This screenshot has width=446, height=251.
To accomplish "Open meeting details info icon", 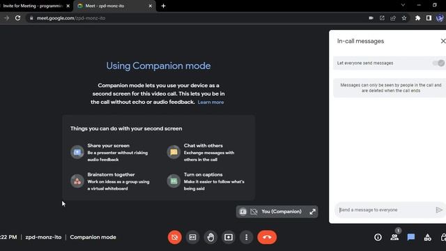I will click(x=378, y=237).
